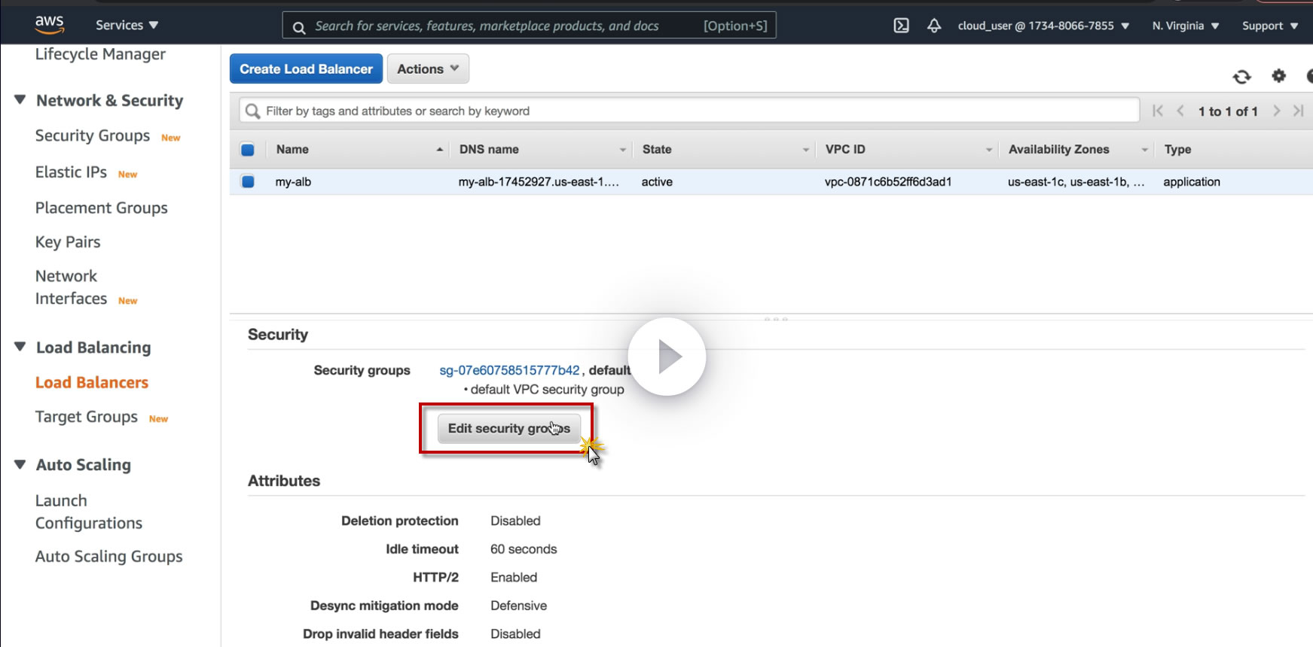Go to previous page of results
The width and height of the screenshot is (1313, 647).
(x=1180, y=111)
